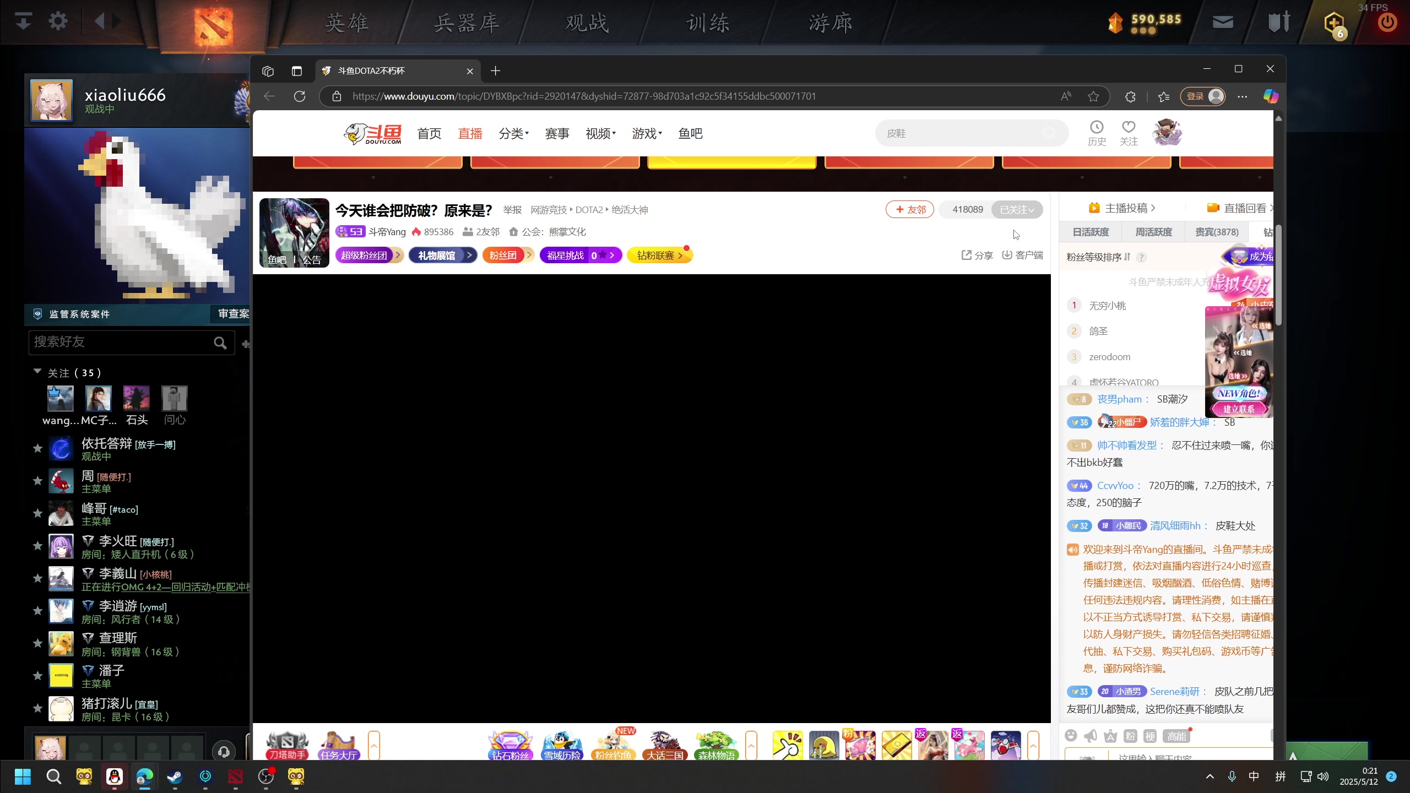Switch to 周活跃度 tab
Image resolution: width=1410 pixels, height=793 pixels.
coord(1153,232)
